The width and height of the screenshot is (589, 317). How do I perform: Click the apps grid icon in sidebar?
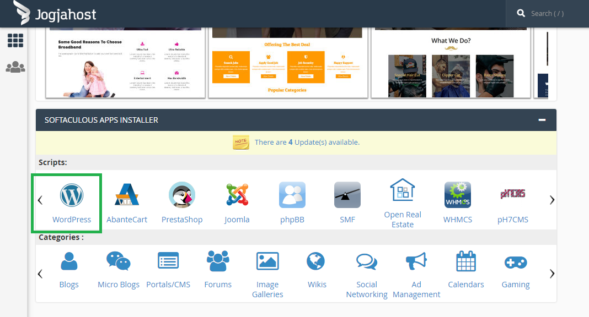tap(15, 40)
